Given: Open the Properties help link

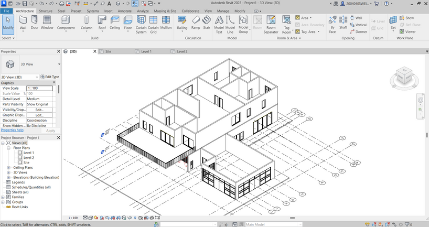Looking at the screenshot, I should [x=12, y=130].
